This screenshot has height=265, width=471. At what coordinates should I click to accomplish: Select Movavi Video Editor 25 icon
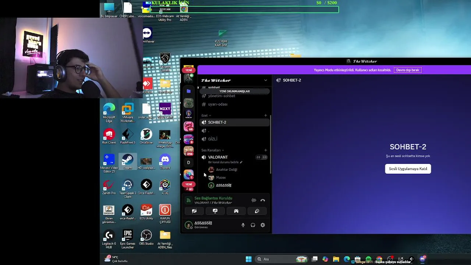tap(109, 164)
